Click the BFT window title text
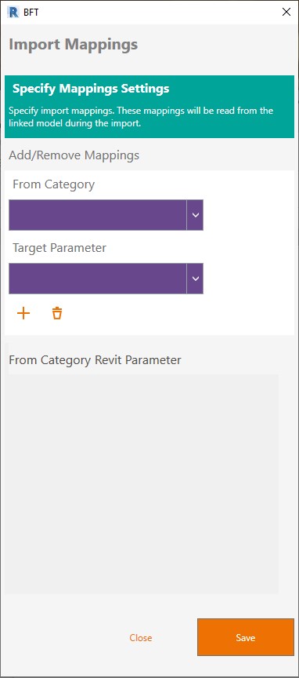The height and width of the screenshot is (678, 299). pyautogui.click(x=31, y=12)
